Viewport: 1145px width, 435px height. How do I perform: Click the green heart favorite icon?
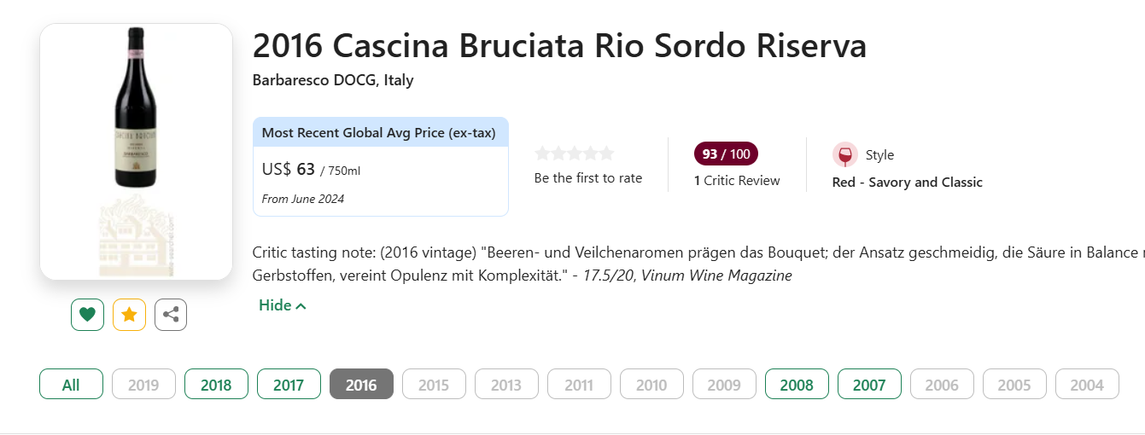pos(87,315)
